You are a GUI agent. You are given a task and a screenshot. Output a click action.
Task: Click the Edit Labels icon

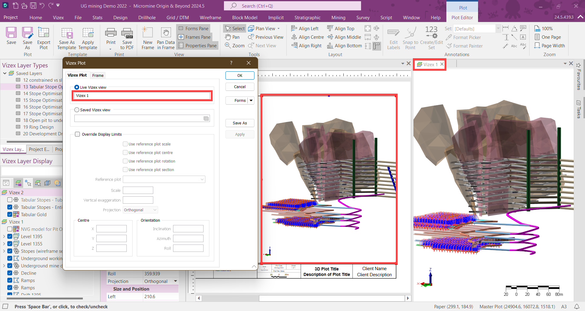point(393,37)
